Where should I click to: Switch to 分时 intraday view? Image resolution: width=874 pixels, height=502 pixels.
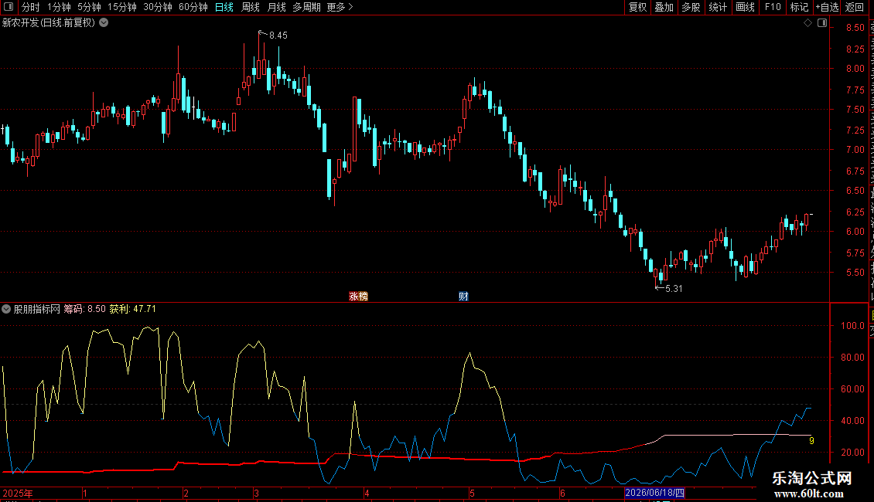tap(31, 7)
